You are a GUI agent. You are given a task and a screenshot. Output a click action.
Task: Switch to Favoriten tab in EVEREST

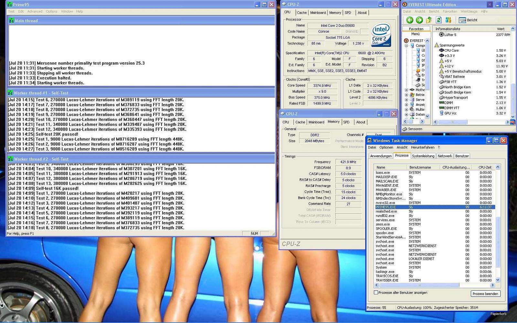(416, 29)
